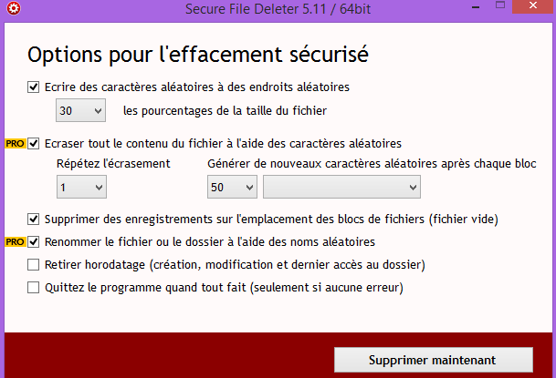Open the file size percentage dropdown showing 30
556x378 pixels.
coord(81,110)
